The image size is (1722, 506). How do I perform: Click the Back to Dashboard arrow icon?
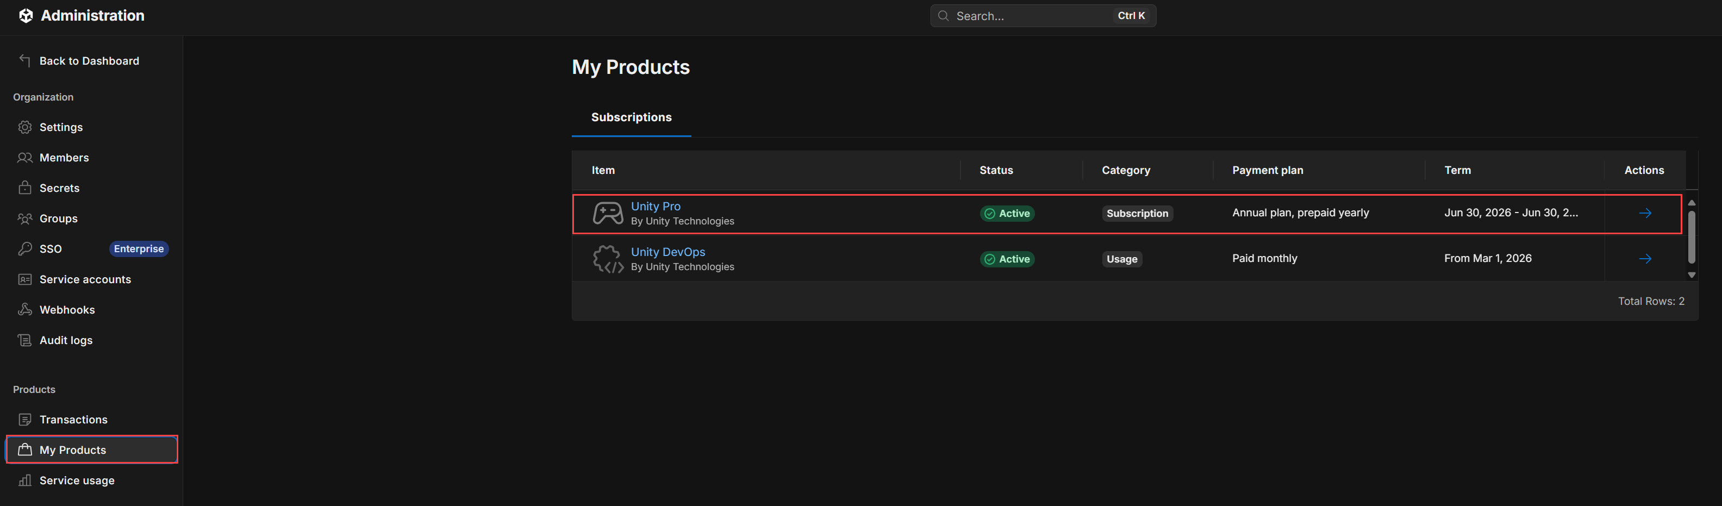point(25,61)
